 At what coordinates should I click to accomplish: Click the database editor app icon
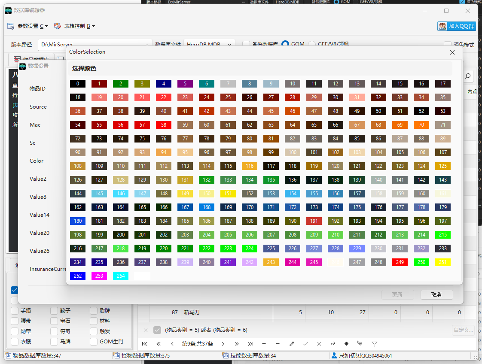pyautogui.click(x=8, y=10)
